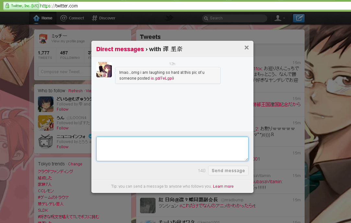Click sender avatar in message dialog
Image resolution: width=351 pixels, height=223 pixels.
pos(104,70)
